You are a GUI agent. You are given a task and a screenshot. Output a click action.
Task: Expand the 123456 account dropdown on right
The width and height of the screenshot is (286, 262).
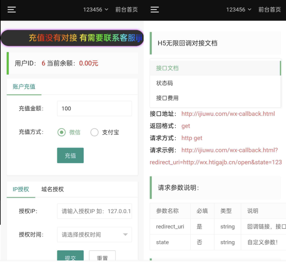pos(239,10)
